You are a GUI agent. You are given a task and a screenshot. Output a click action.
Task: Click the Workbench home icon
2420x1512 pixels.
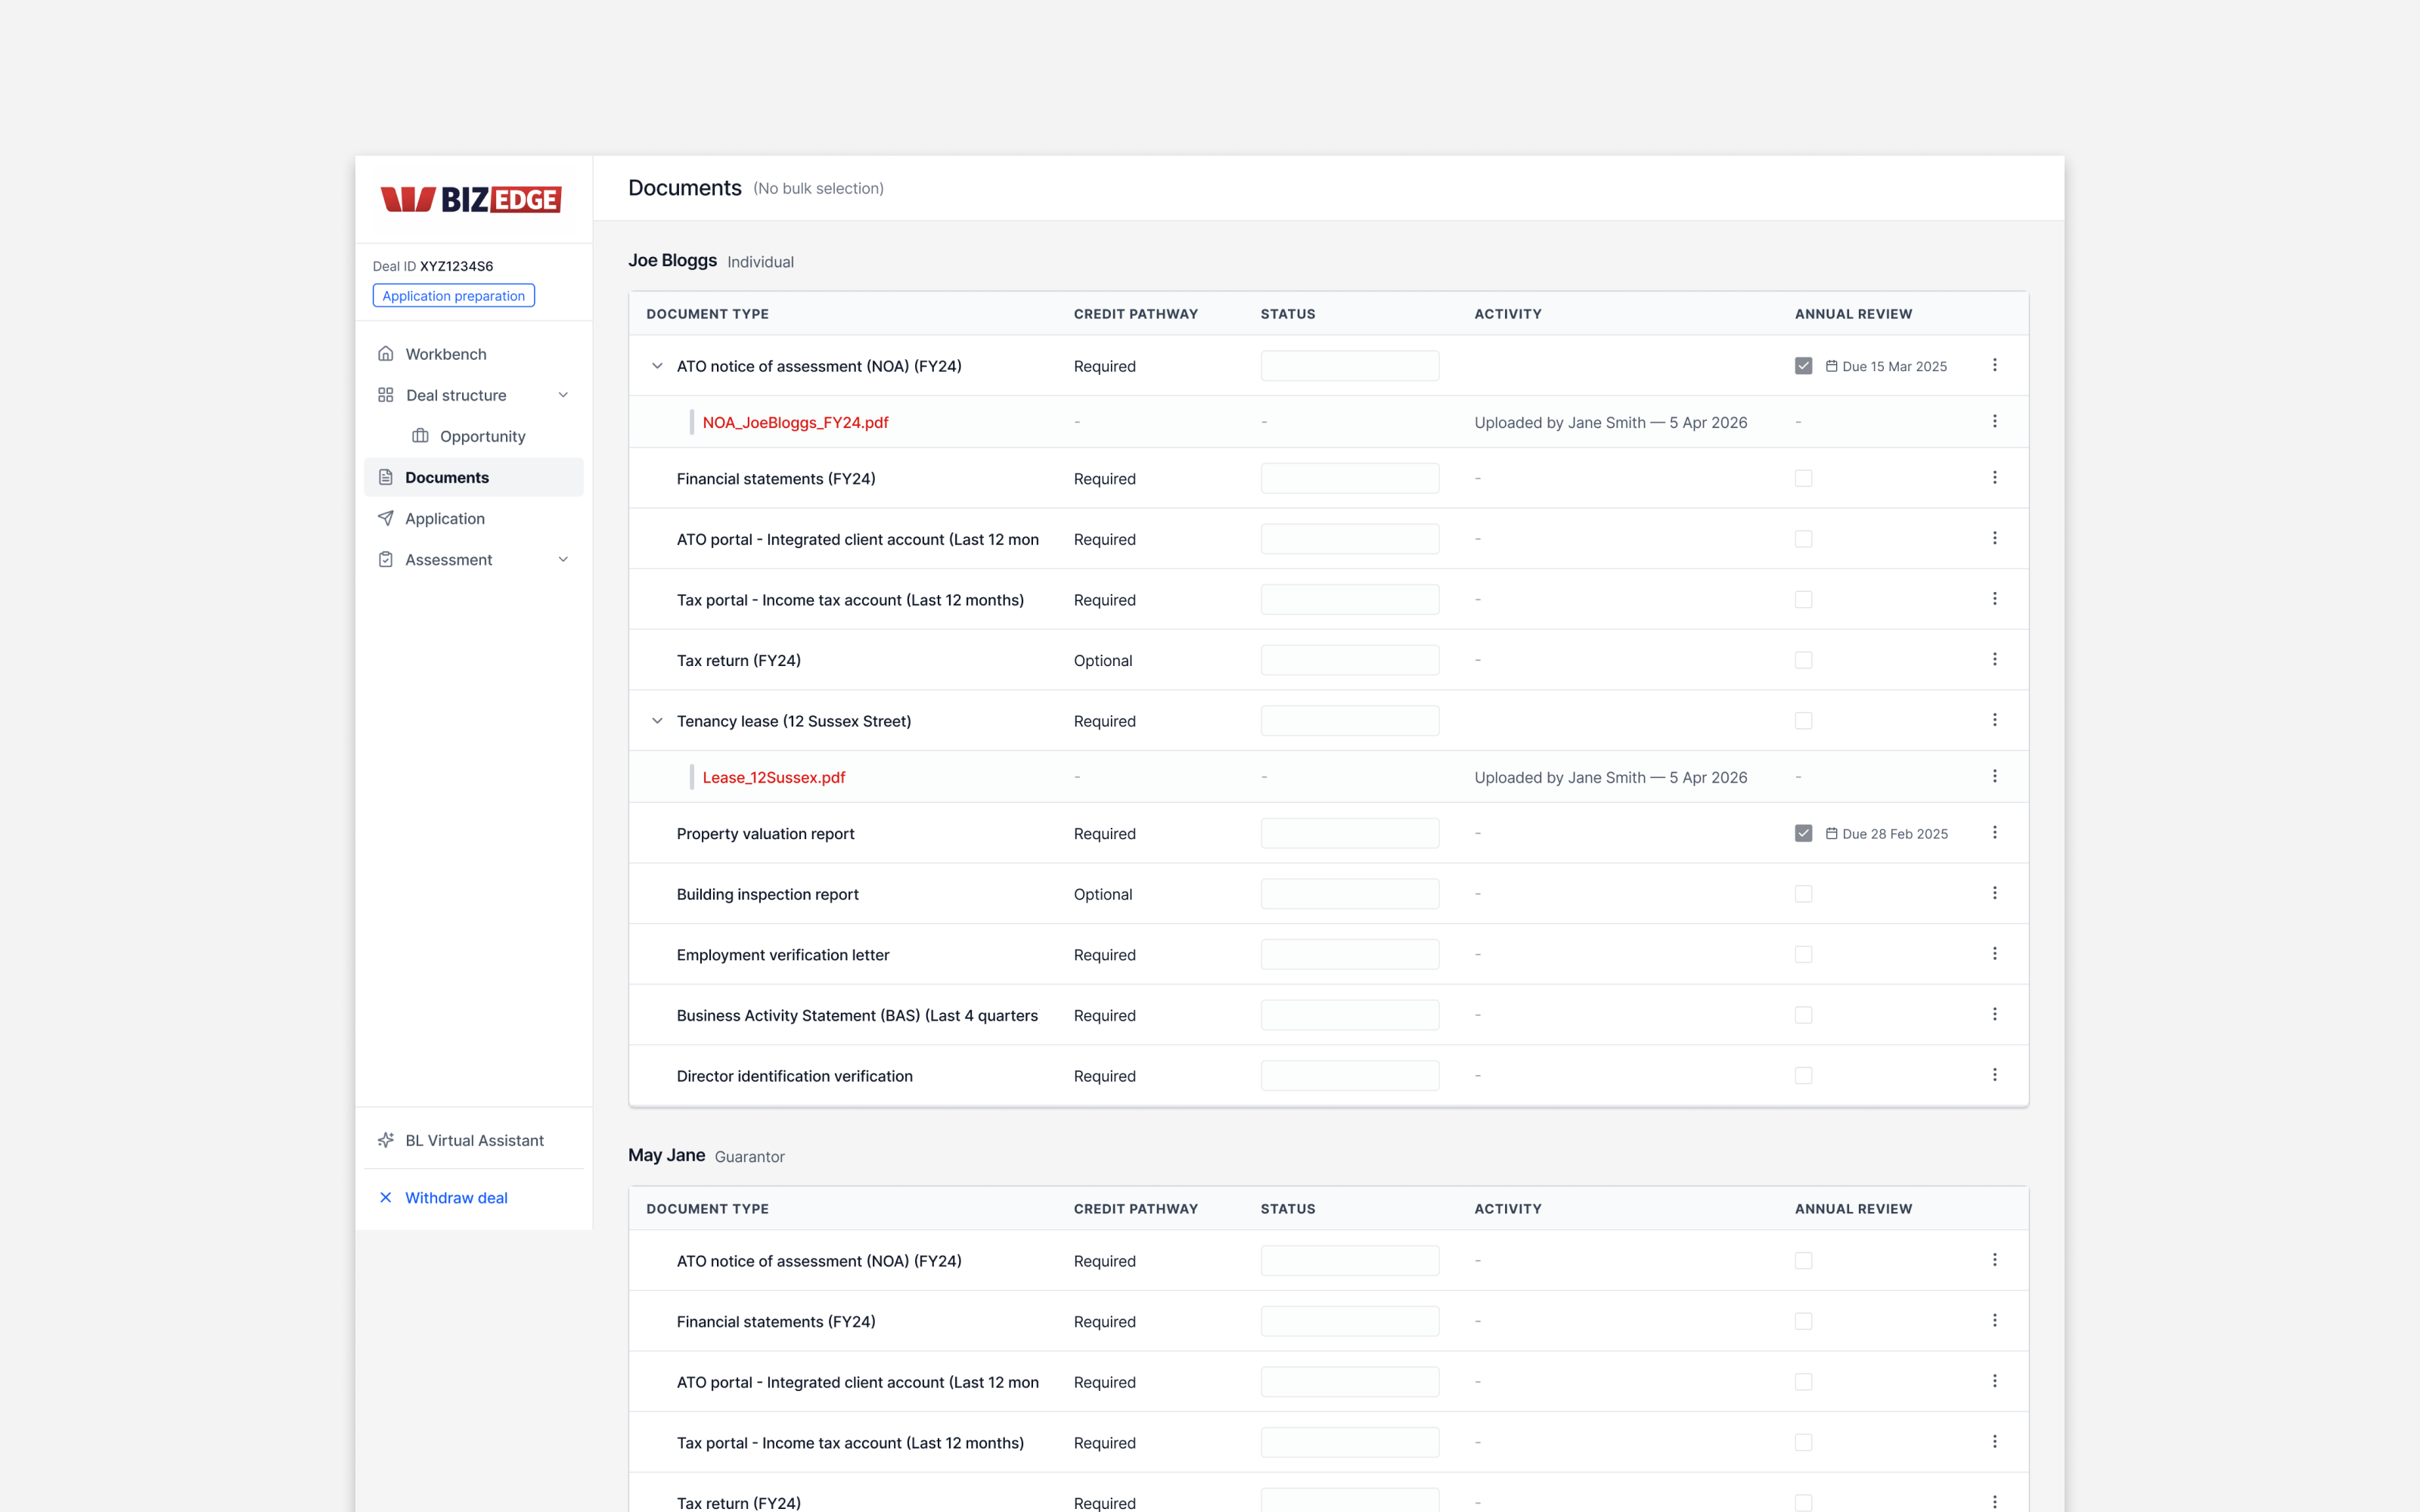(387, 353)
